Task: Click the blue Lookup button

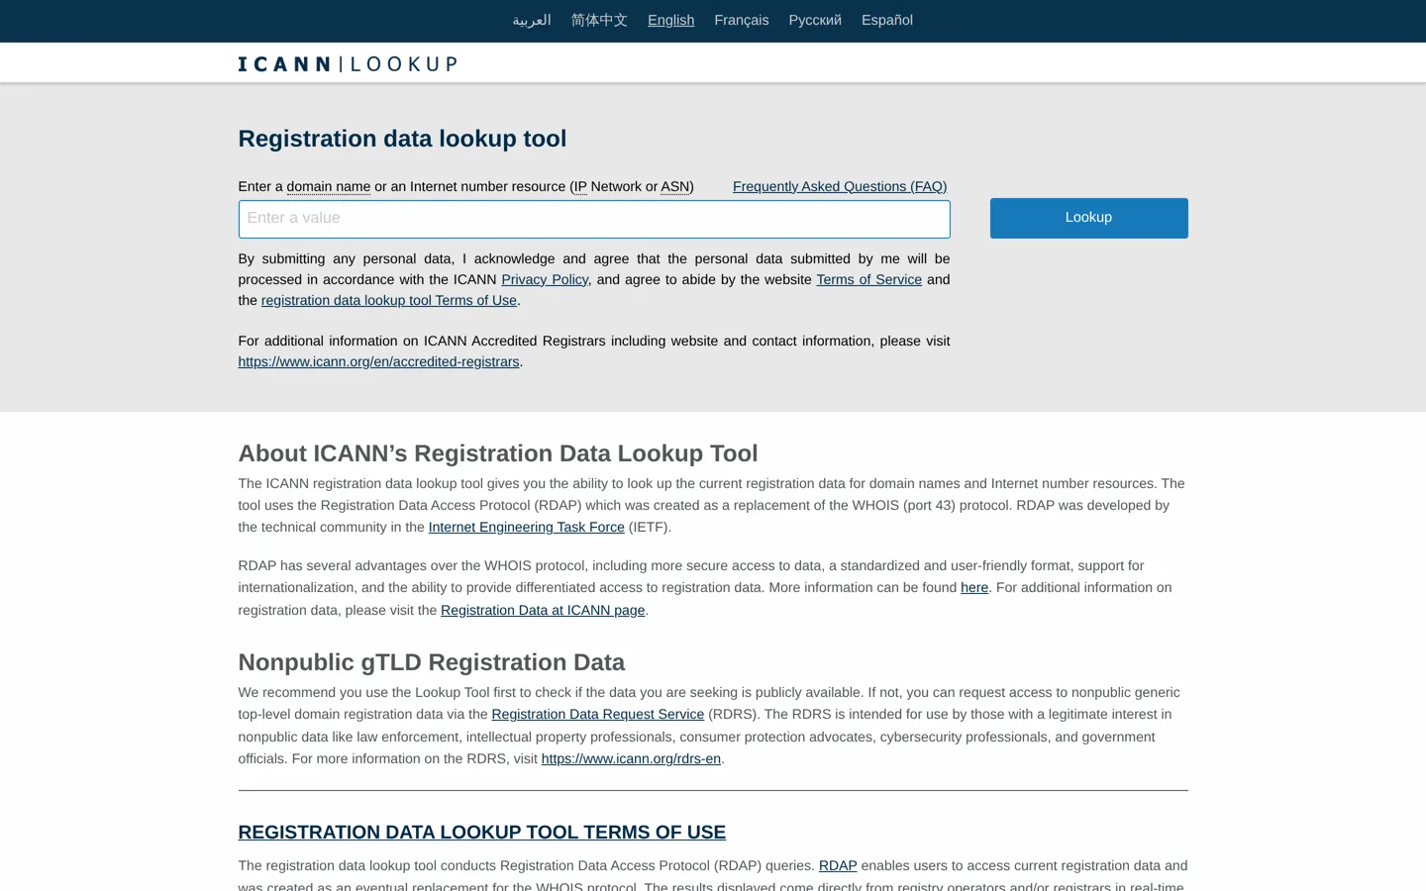Action: 1089,218
